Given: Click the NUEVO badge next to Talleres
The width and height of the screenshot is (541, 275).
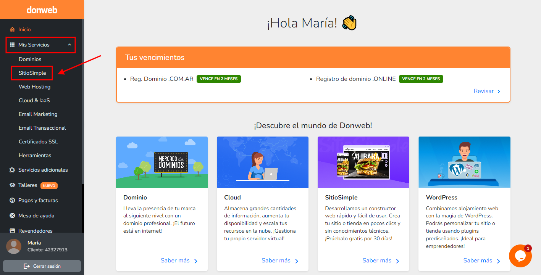Looking at the screenshot, I should point(49,186).
